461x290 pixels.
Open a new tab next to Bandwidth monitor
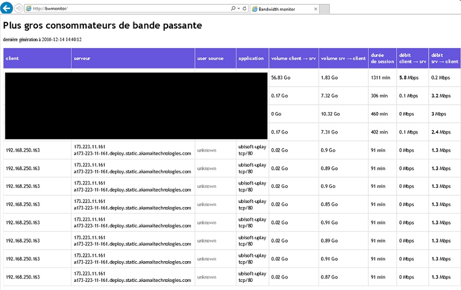[x=325, y=9]
